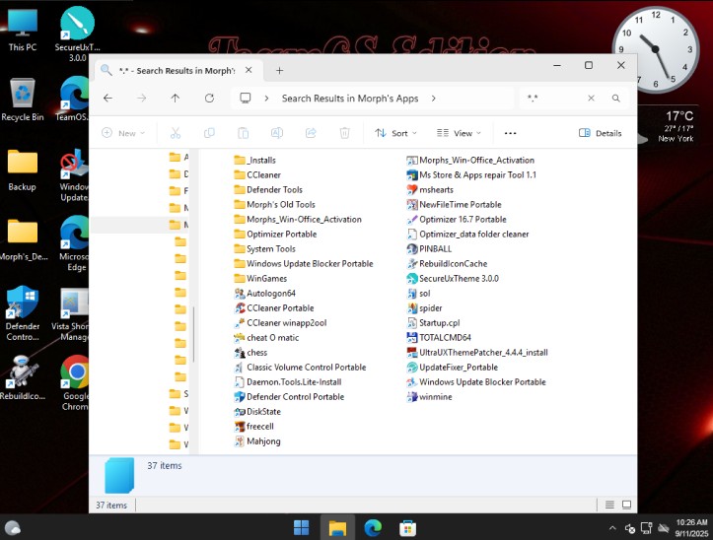Open Windows Start menu
713x540 pixels.
point(302,528)
